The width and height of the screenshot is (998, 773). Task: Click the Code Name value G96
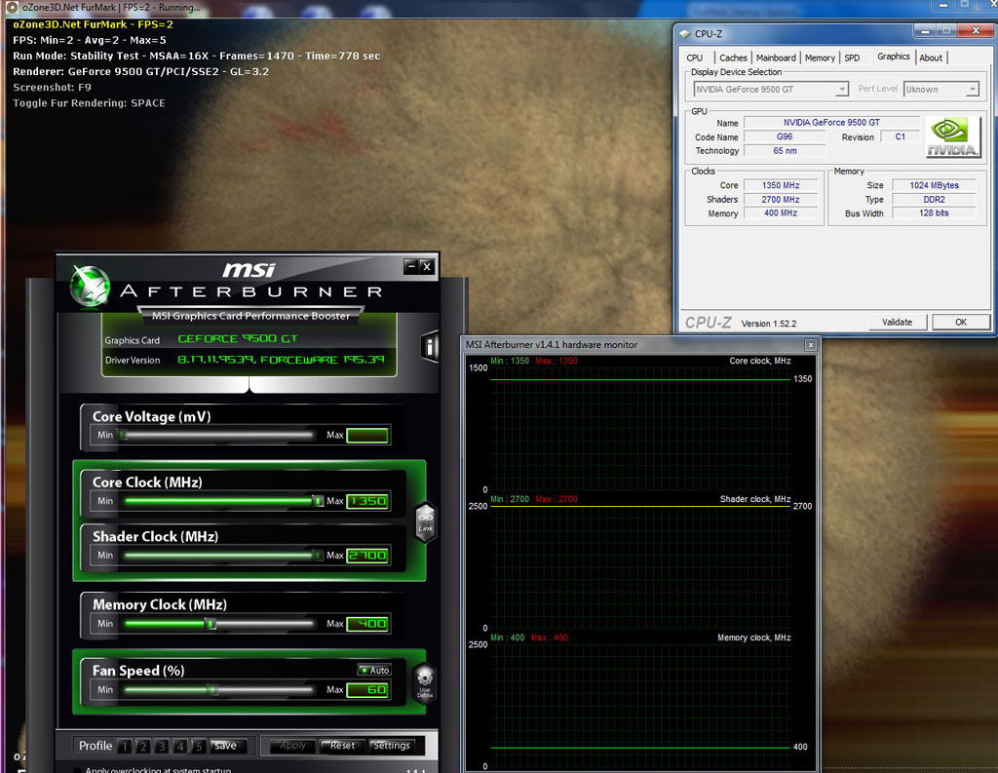click(785, 136)
